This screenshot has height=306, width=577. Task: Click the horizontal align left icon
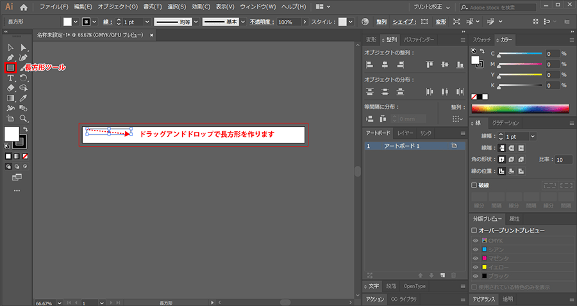tap(369, 65)
